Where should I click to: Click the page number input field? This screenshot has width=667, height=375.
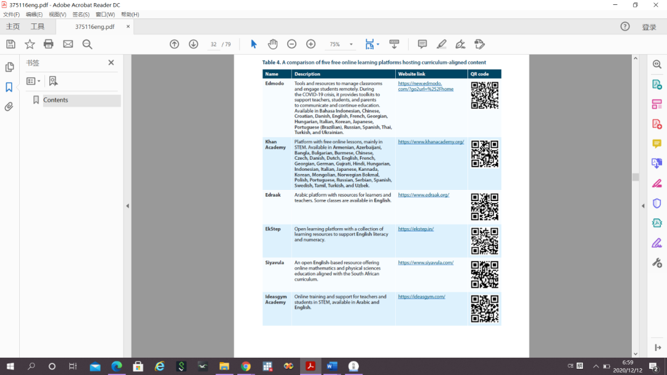click(214, 44)
